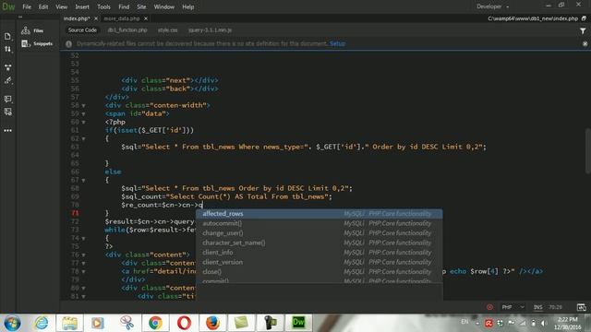Open the Window menu

pyautogui.click(x=164, y=6)
